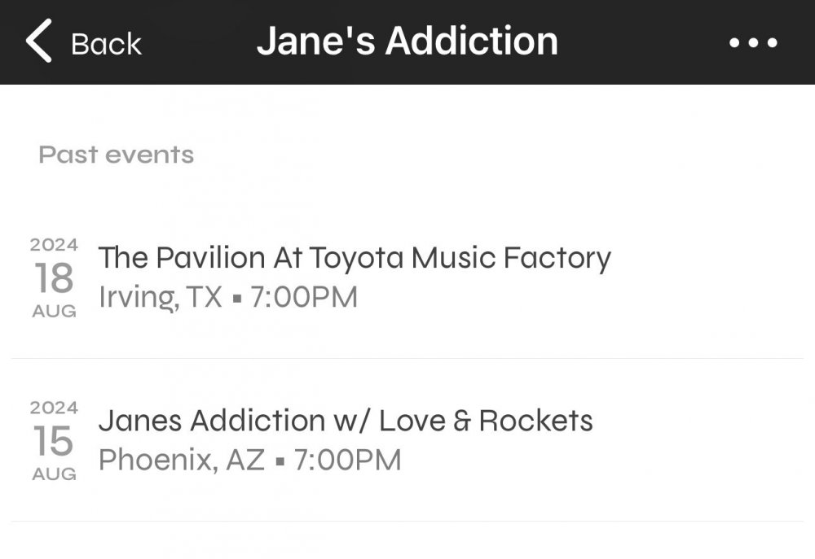The image size is (815, 559).
Task: Open the three-dot more options menu
Action: tap(753, 43)
